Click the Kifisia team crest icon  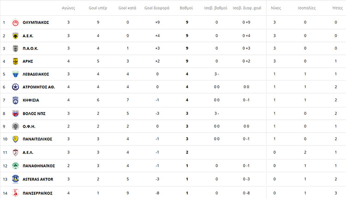(x=16, y=100)
